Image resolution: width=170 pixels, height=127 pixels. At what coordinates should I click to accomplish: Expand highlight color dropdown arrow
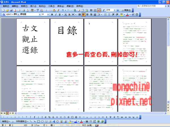(124, 14)
